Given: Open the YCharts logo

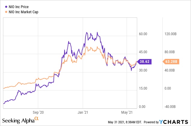Looking at the screenshot, I should [174, 122].
